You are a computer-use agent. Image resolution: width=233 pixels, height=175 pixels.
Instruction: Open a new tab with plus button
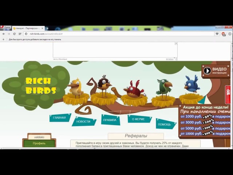click(47, 28)
